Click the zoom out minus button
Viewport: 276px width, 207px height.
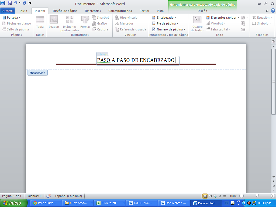242,196
